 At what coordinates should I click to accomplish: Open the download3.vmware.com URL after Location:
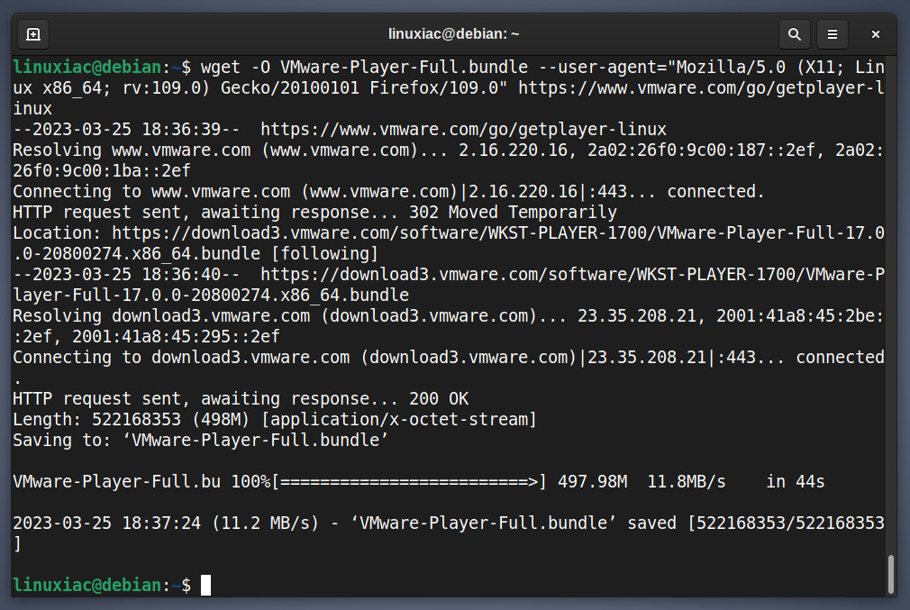tap(448, 243)
